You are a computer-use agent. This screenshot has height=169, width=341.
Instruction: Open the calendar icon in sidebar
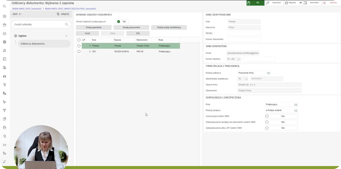[4, 16]
